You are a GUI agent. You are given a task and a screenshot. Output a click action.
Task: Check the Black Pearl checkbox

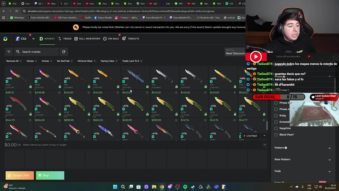(x=276, y=135)
